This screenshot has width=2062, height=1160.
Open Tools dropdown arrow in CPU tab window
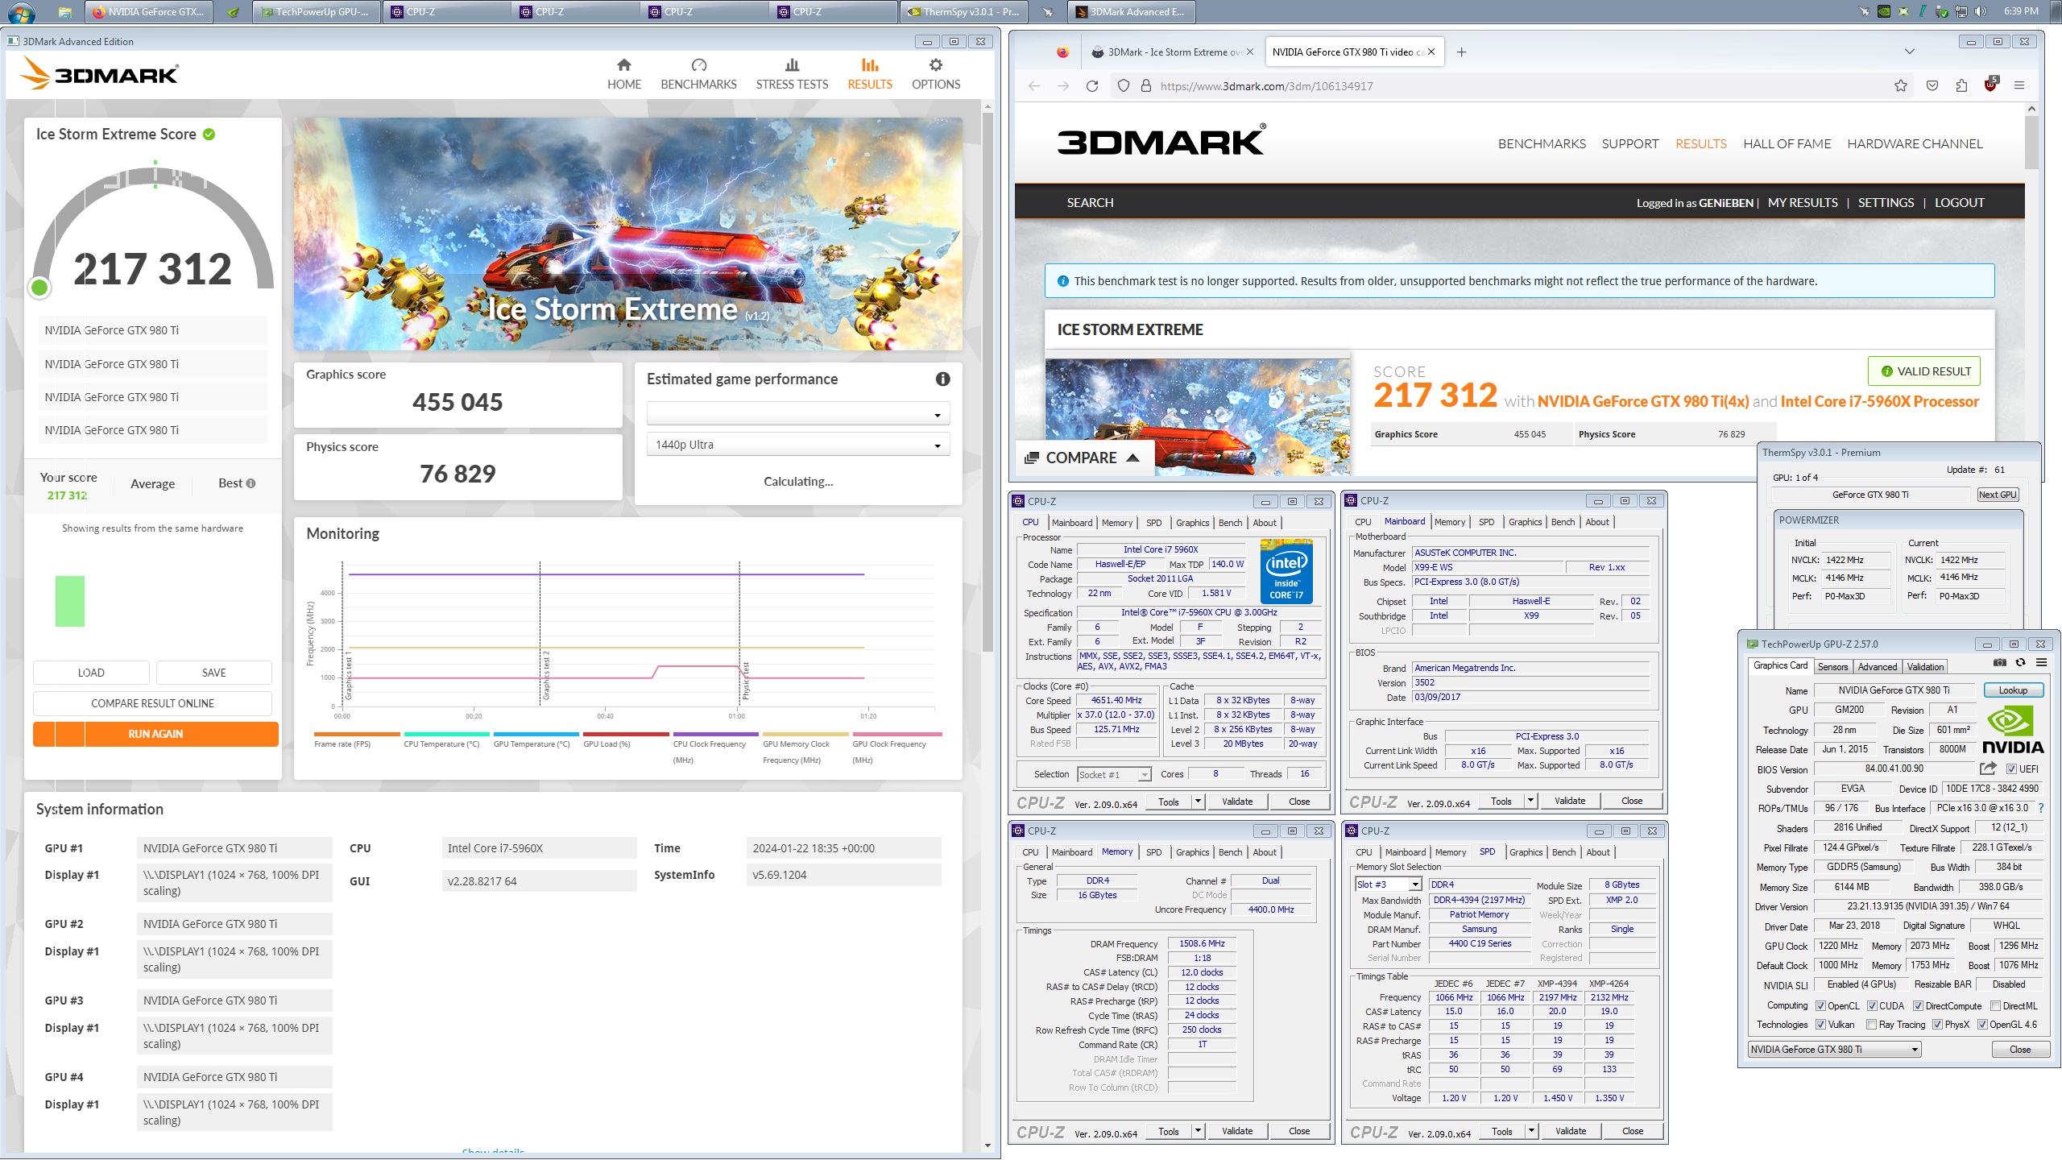tap(1198, 802)
